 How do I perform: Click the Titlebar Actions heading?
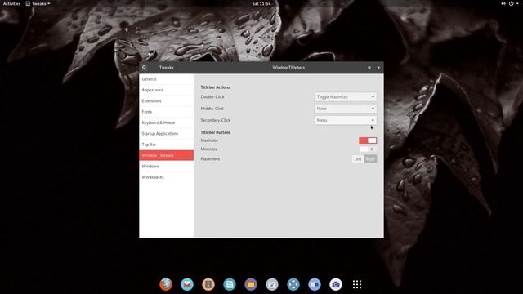[215, 87]
